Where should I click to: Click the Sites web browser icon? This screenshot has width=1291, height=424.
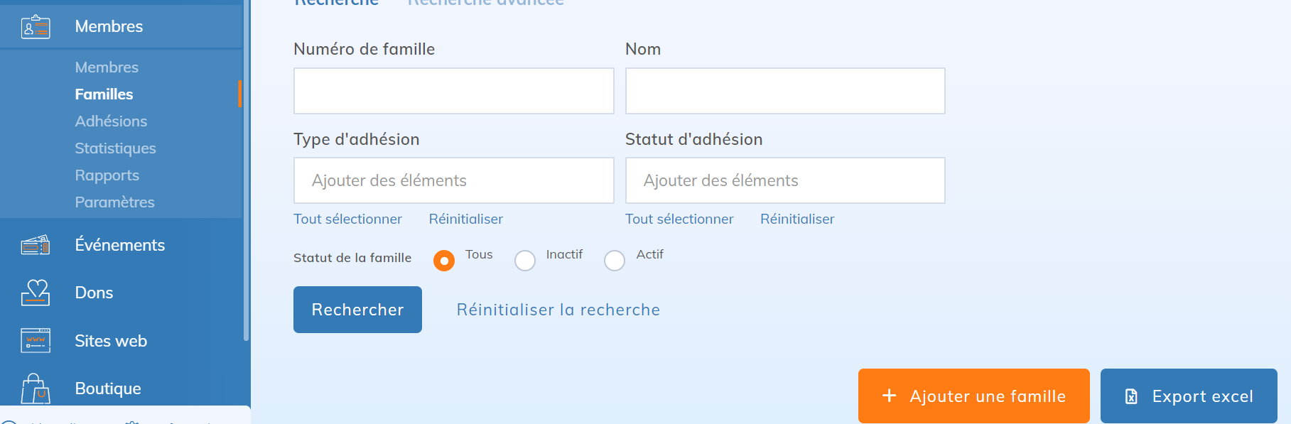tap(36, 341)
